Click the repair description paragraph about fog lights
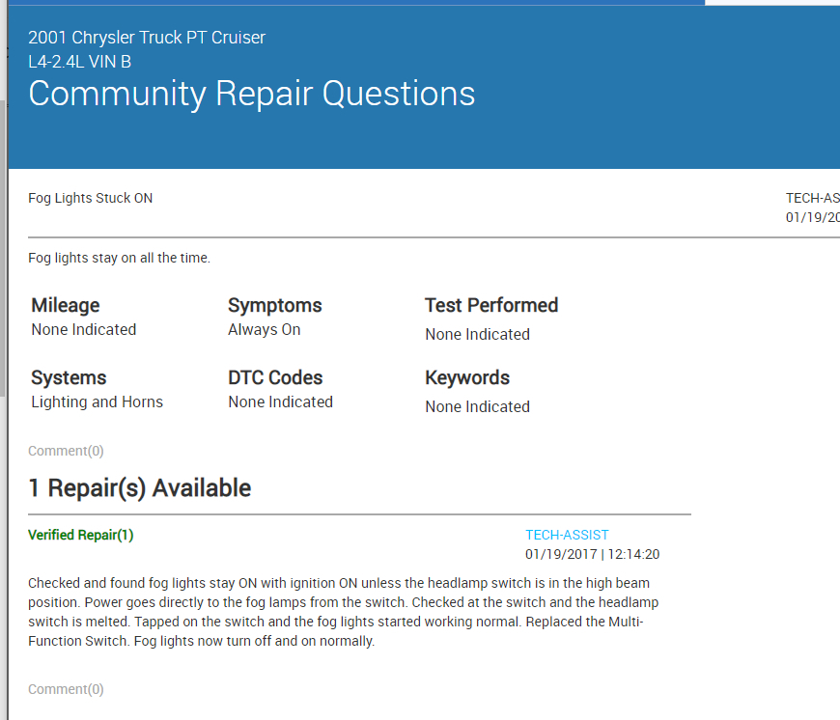840x720 pixels. [x=344, y=612]
